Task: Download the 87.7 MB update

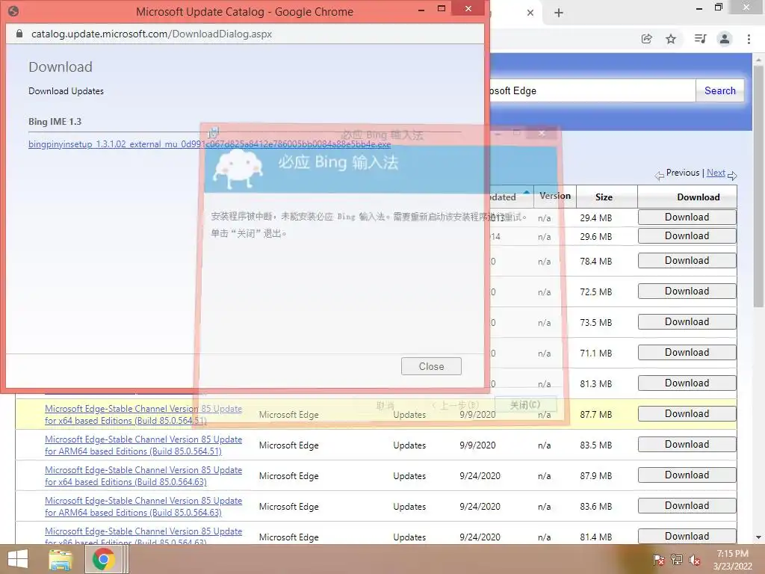Action: point(687,414)
